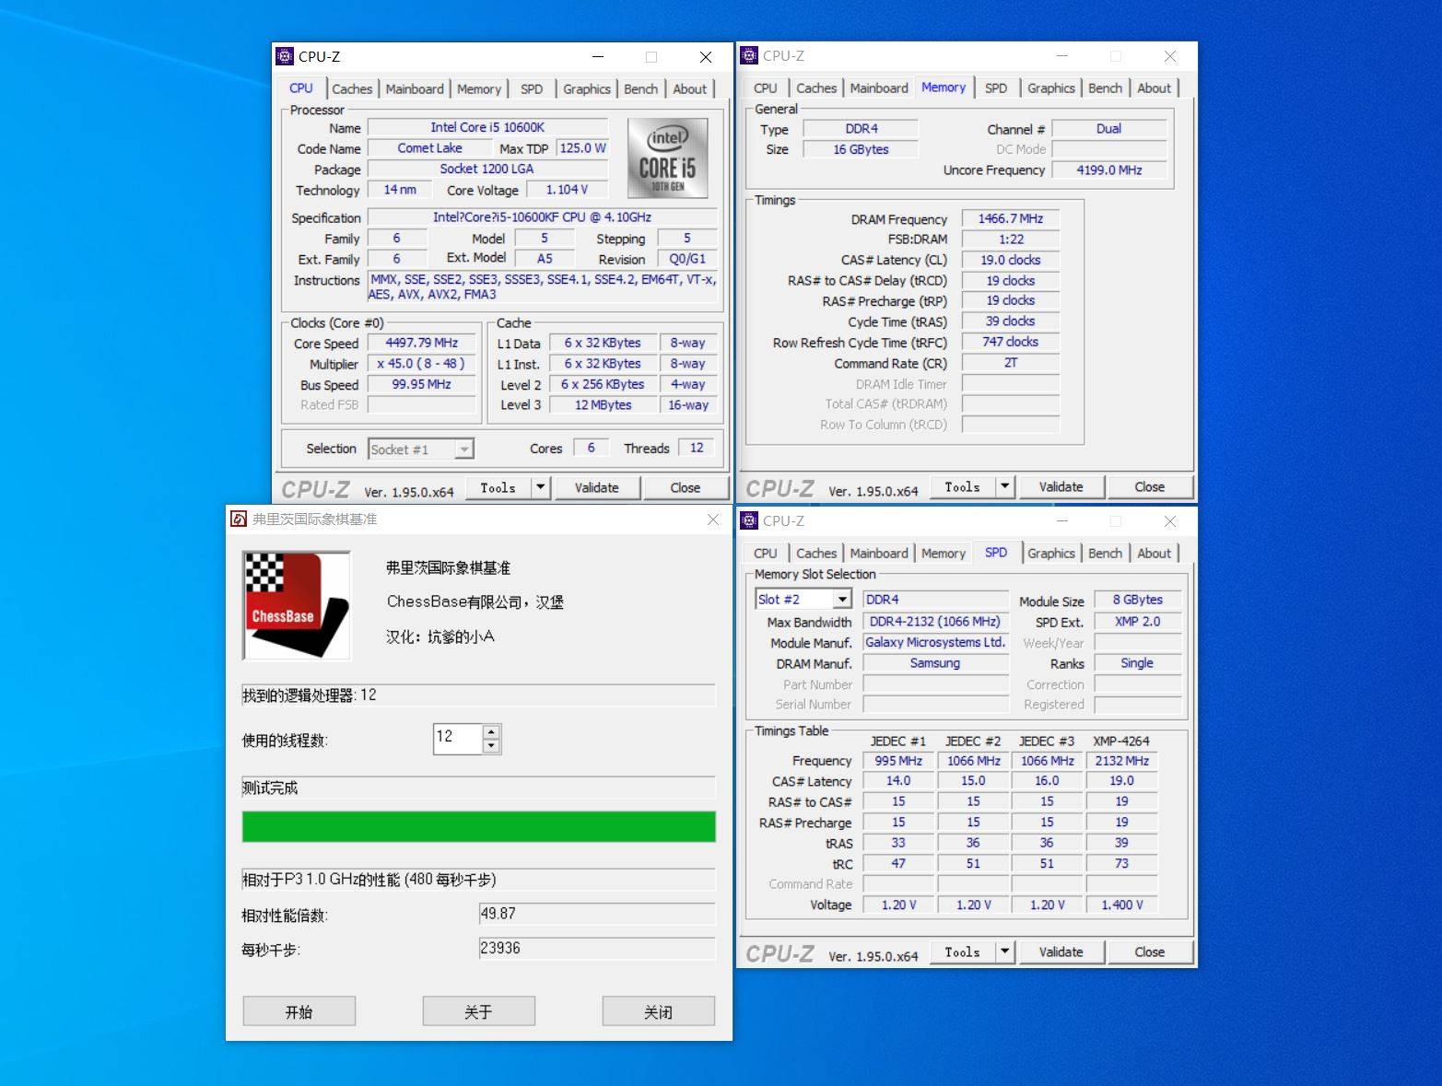1442x1086 pixels.
Task: Open the Tools dropdown arrow in the CPU window
Action: click(x=541, y=487)
